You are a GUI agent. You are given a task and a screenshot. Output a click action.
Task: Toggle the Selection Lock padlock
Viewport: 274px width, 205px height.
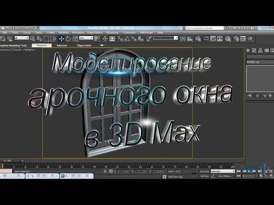tap(105, 172)
